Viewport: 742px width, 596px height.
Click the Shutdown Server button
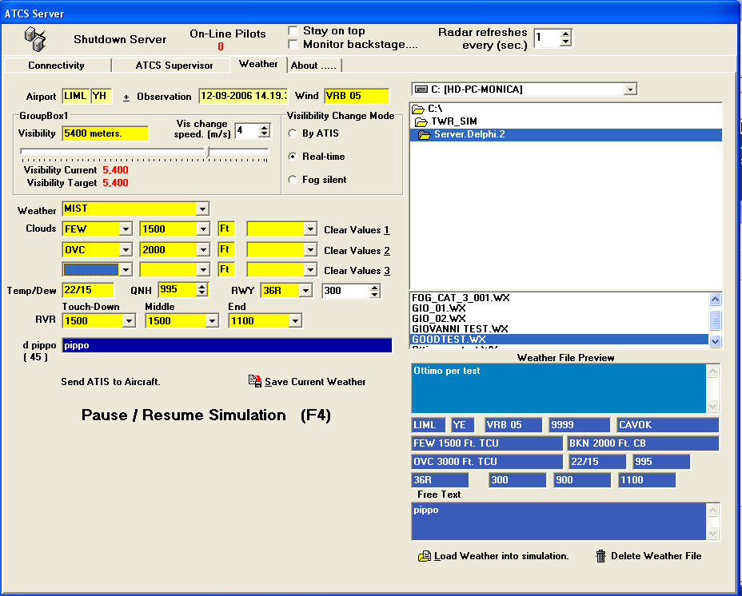coord(120,39)
